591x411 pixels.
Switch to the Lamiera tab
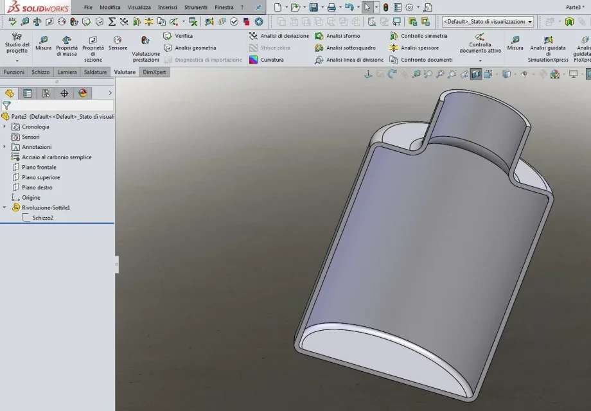pos(67,72)
